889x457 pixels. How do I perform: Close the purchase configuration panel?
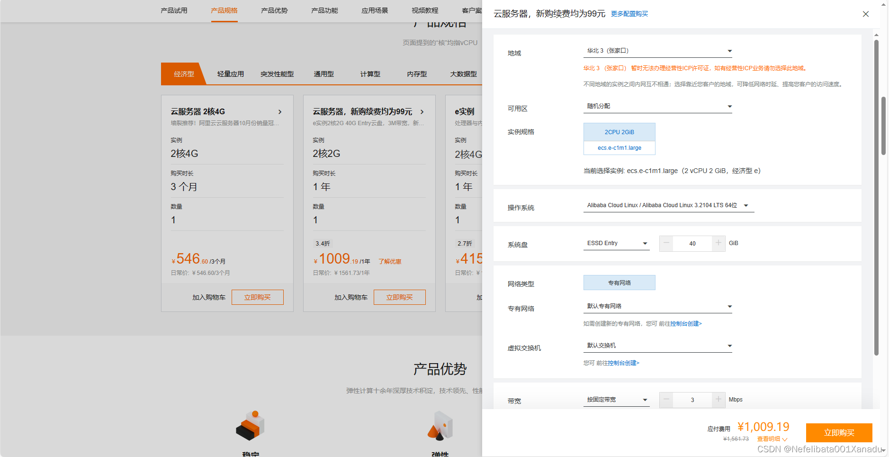click(x=866, y=14)
